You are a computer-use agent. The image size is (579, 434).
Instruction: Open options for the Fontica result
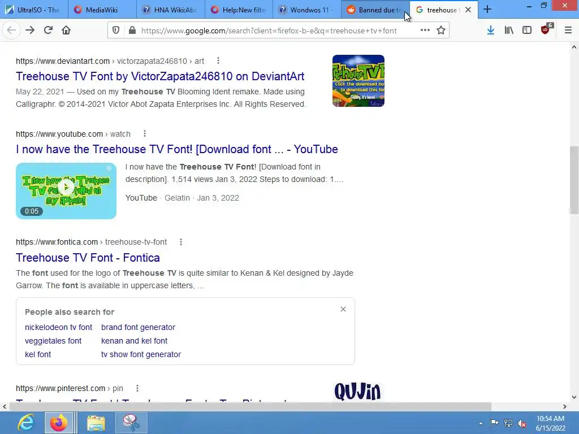click(180, 242)
